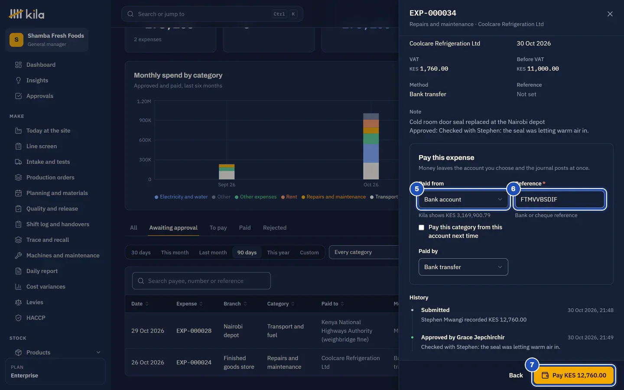624x390 pixels.
Task: Click the Back button in payment panel
Action: pos(516,375)
